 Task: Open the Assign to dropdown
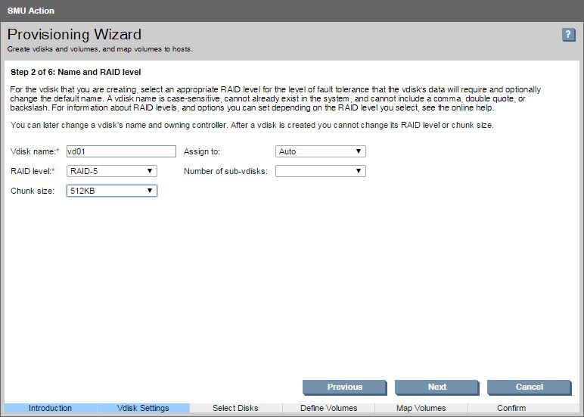[x=320, y=151]
